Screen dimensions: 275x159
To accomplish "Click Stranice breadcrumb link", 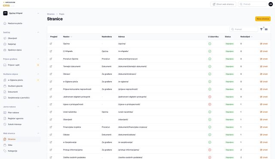I will pyautogui.click(x=51, y=14).
